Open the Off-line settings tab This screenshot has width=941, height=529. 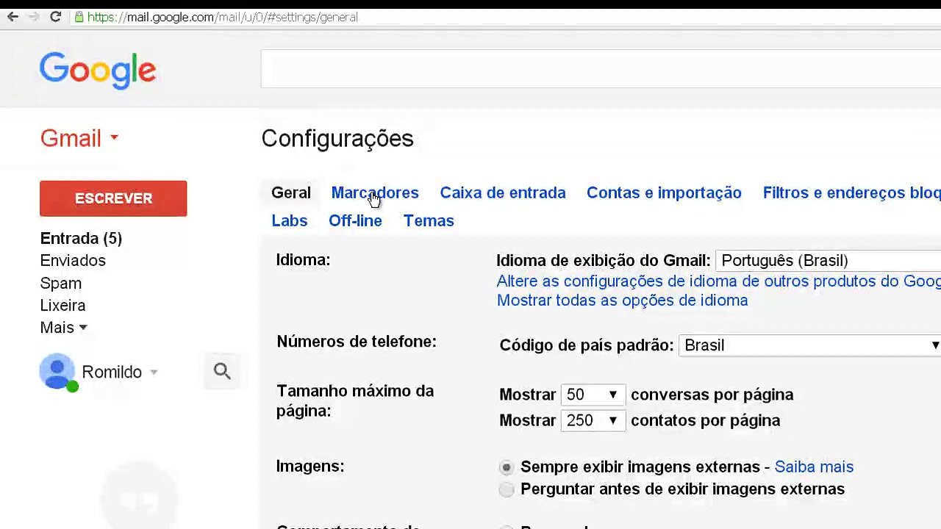pyautogui.click(x=355, y=220)
